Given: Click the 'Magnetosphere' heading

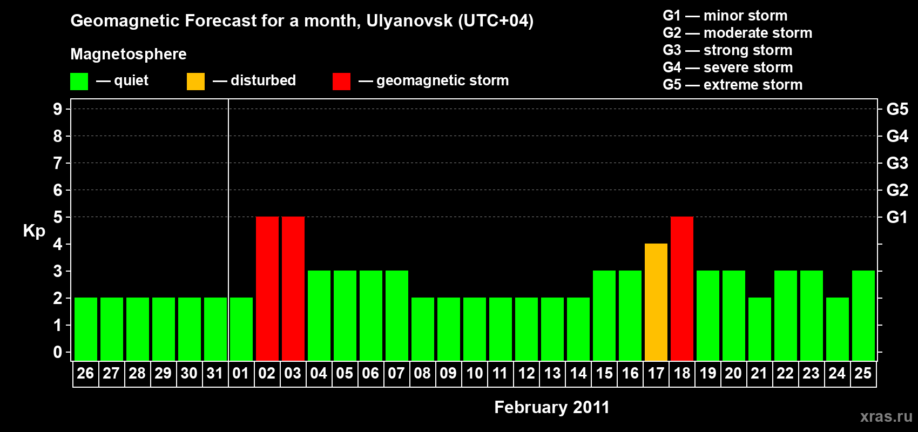Looking at the screenshot, I should click(x=129, y=54).
